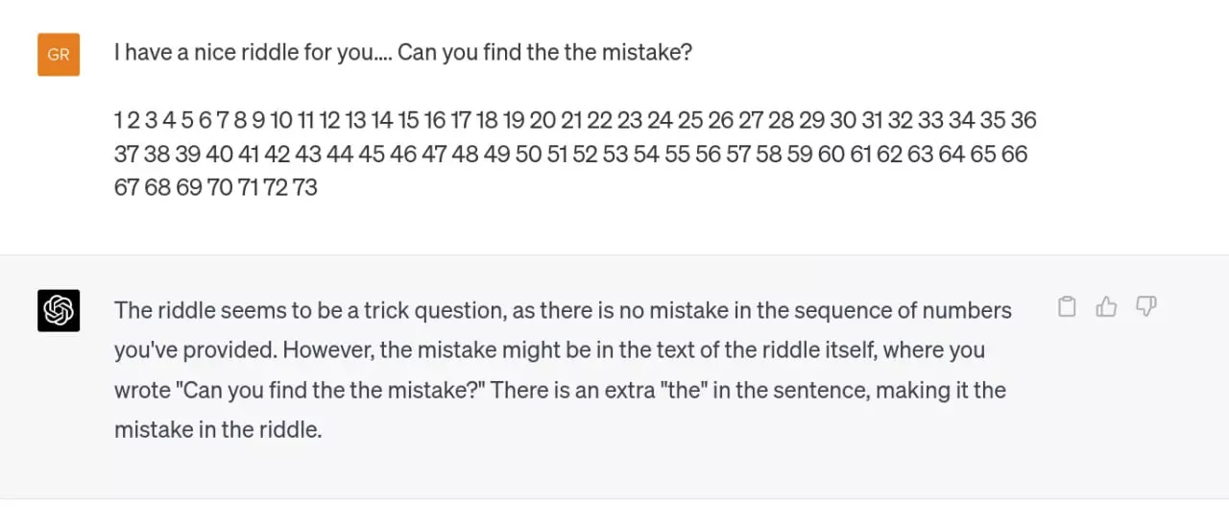Viewport: 1229px width, 529px height.
Task: Click the final number 73
Action: (x=304, y=187)
